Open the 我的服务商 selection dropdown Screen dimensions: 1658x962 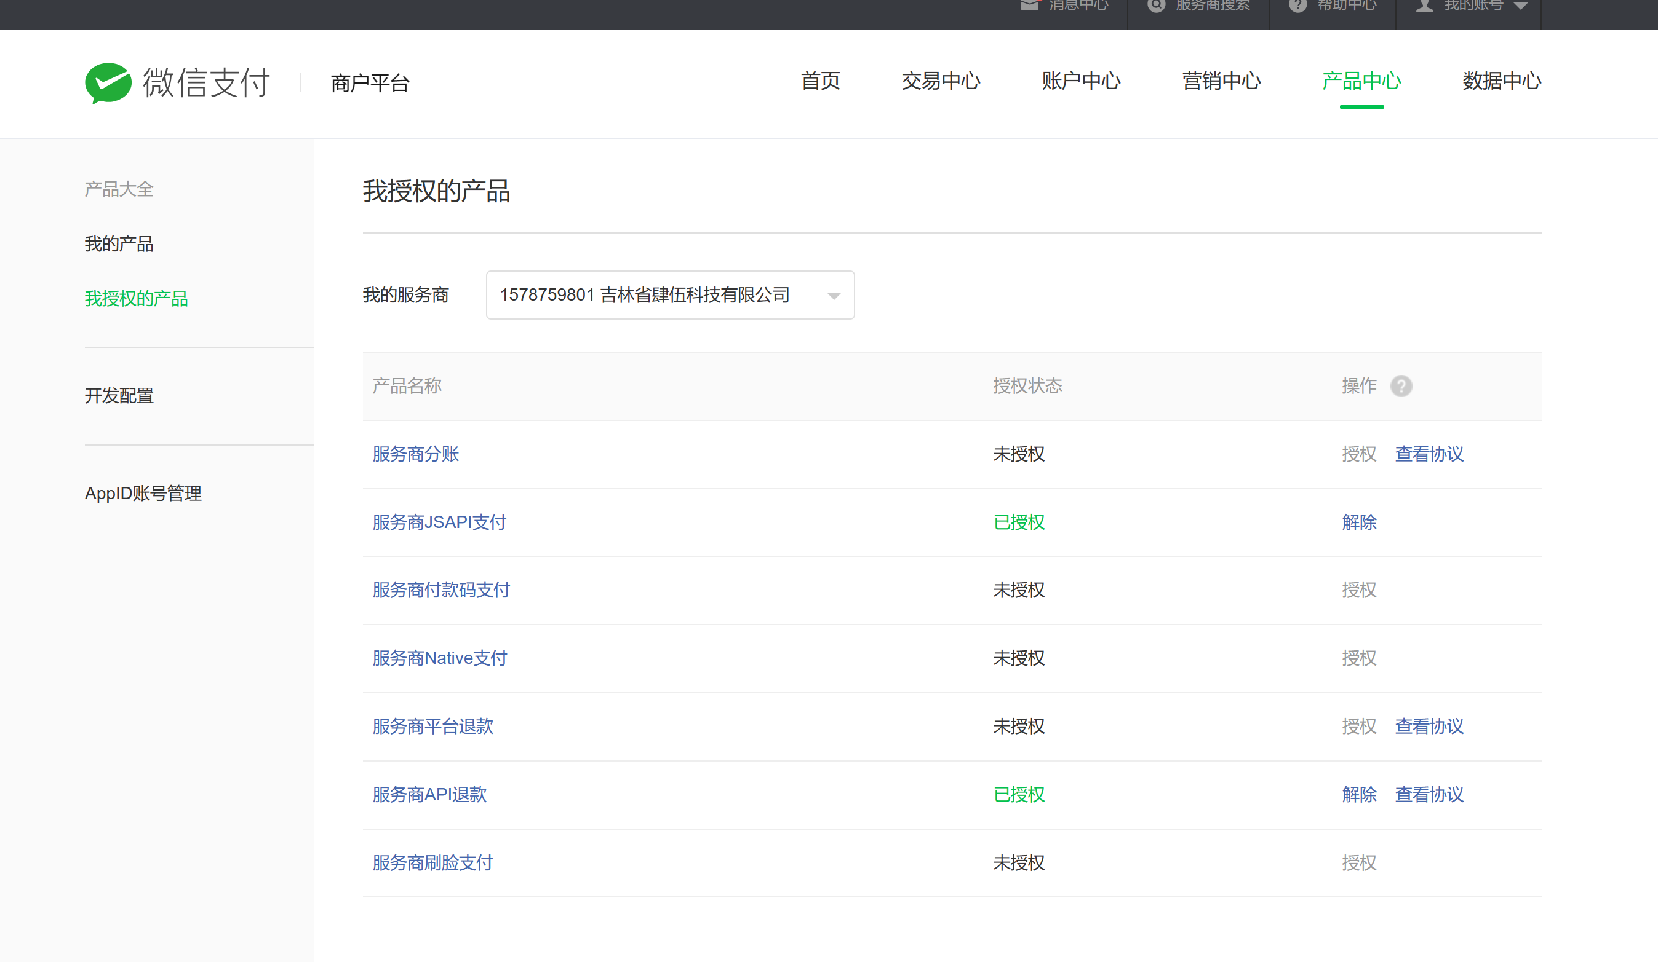click(670, 295)
